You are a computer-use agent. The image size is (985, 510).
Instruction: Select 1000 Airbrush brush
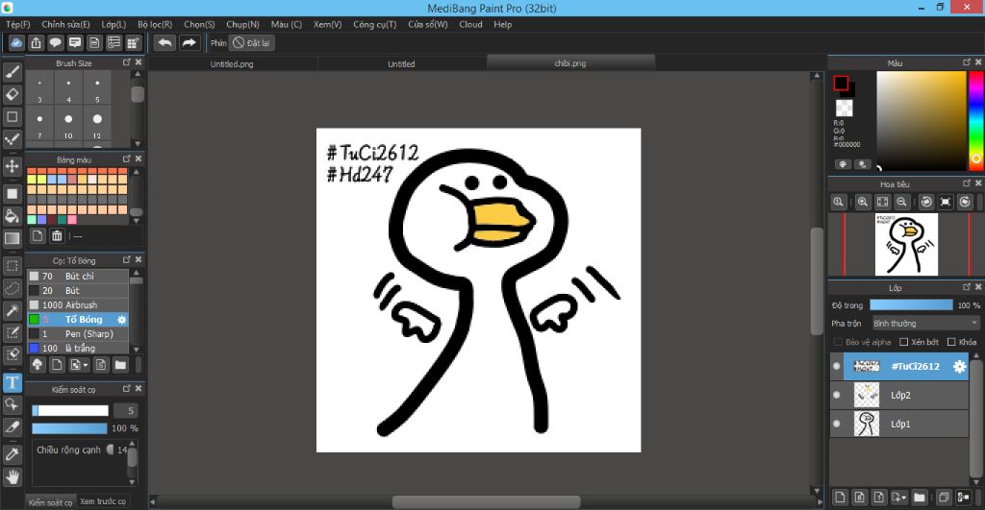[77, 304]
